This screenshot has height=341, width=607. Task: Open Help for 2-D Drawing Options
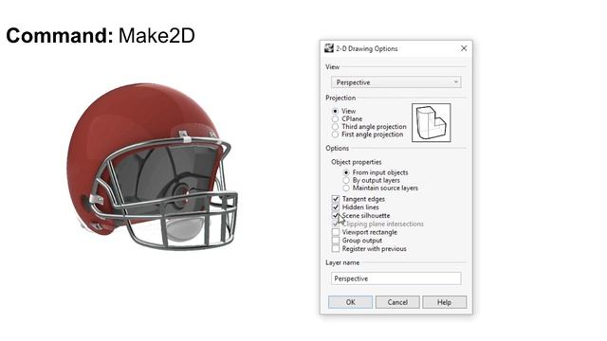(x=444, y=302)
